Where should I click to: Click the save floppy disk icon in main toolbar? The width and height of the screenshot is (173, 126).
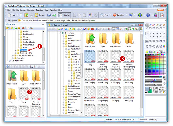31,15
